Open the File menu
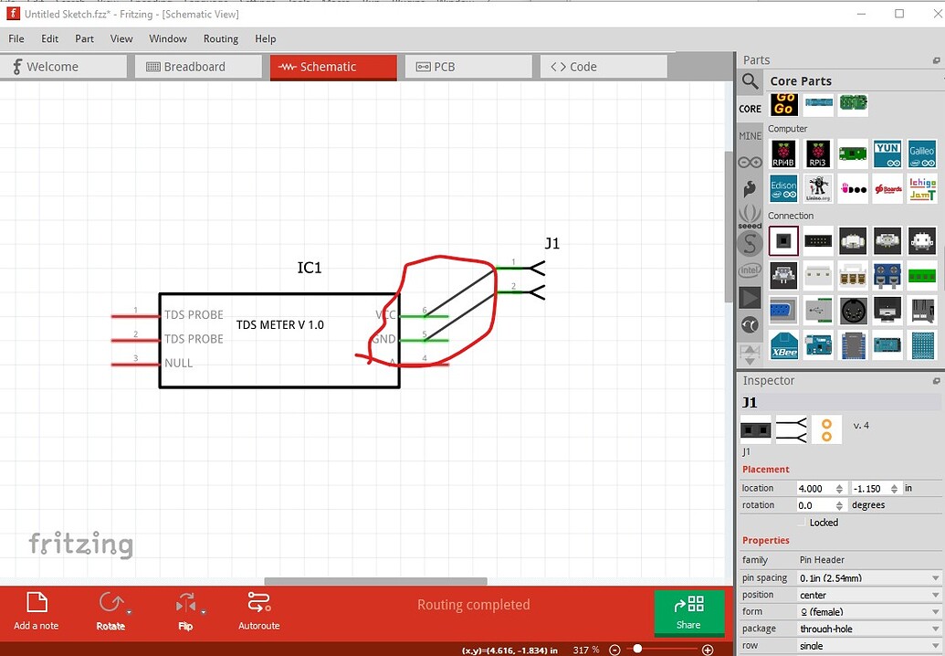 [16, 38]
